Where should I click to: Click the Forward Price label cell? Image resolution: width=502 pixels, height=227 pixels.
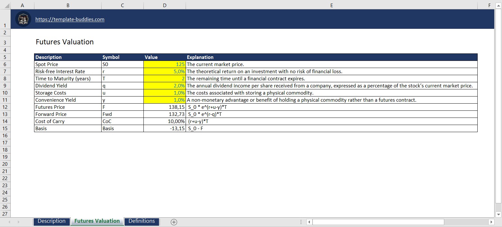[68, 114]
